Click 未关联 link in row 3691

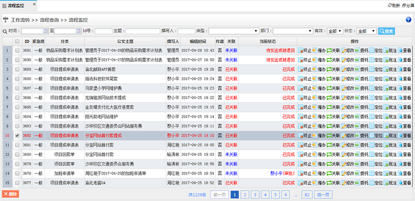(x=231, y=51)
